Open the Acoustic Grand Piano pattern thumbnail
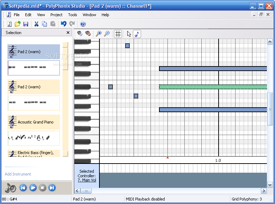 pyautogui.click(x=34, y=138)
